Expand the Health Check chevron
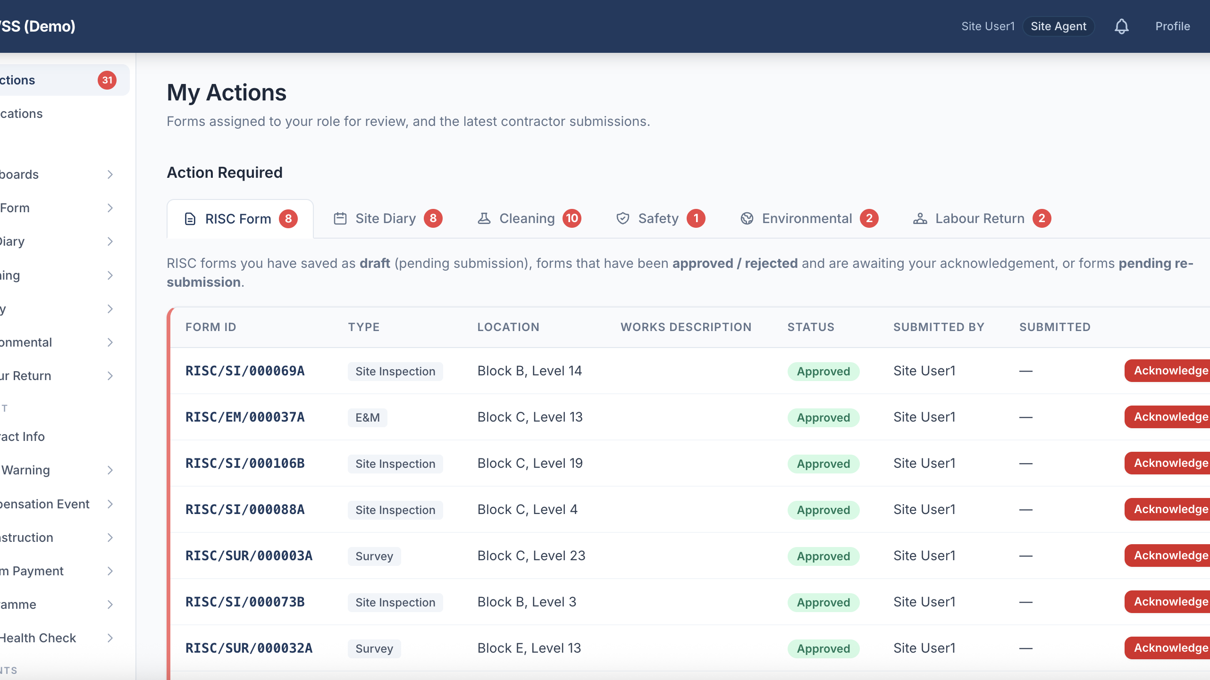This screenshot has height=680, width=1210. coord(110,638)
